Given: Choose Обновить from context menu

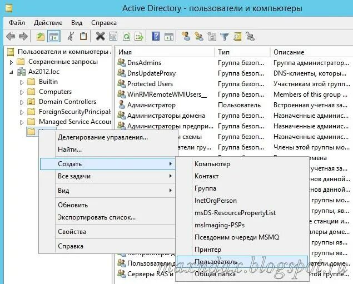Looking at the screenshot, I should pos(107,205).
